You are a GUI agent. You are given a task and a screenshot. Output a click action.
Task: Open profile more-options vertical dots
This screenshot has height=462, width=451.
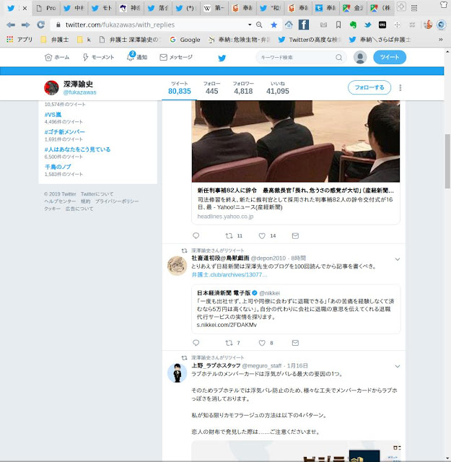[400, 87]
